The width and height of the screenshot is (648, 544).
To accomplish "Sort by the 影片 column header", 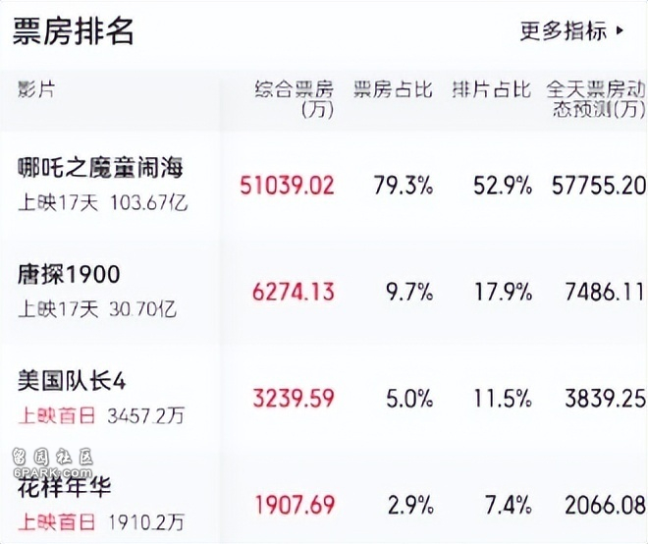I will (x=36, y=88).
